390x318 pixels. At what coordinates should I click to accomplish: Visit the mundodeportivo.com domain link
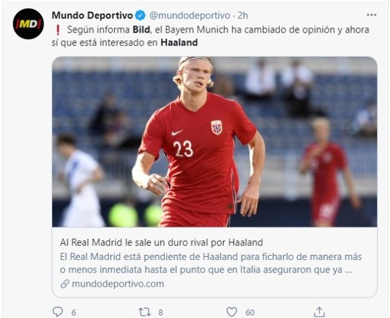point(118,283)
